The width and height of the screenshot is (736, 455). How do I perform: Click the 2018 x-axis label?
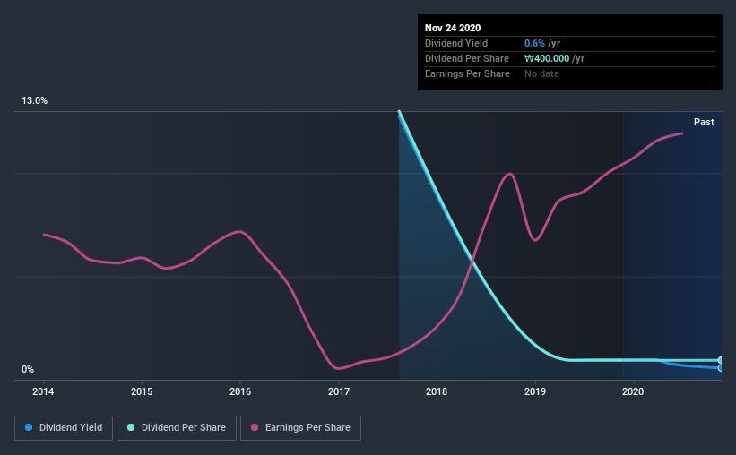437,391
